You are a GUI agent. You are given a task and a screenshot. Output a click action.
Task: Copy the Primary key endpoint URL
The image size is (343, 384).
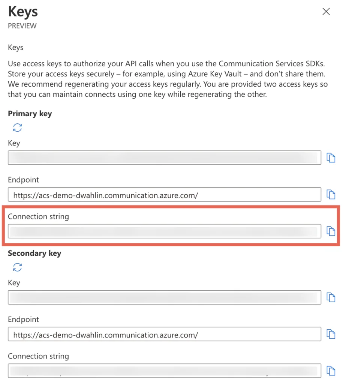331,194
